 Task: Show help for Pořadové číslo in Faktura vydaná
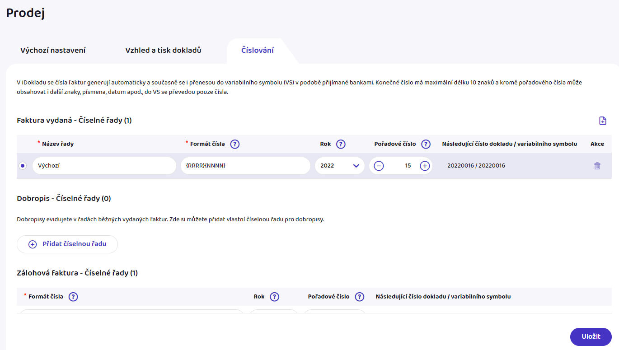click(x=426, y=144)
